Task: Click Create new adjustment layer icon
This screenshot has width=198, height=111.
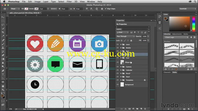Action: (133, 109)
